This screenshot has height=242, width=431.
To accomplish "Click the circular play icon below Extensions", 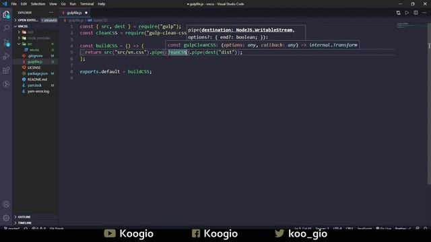I will pos(6,84).
